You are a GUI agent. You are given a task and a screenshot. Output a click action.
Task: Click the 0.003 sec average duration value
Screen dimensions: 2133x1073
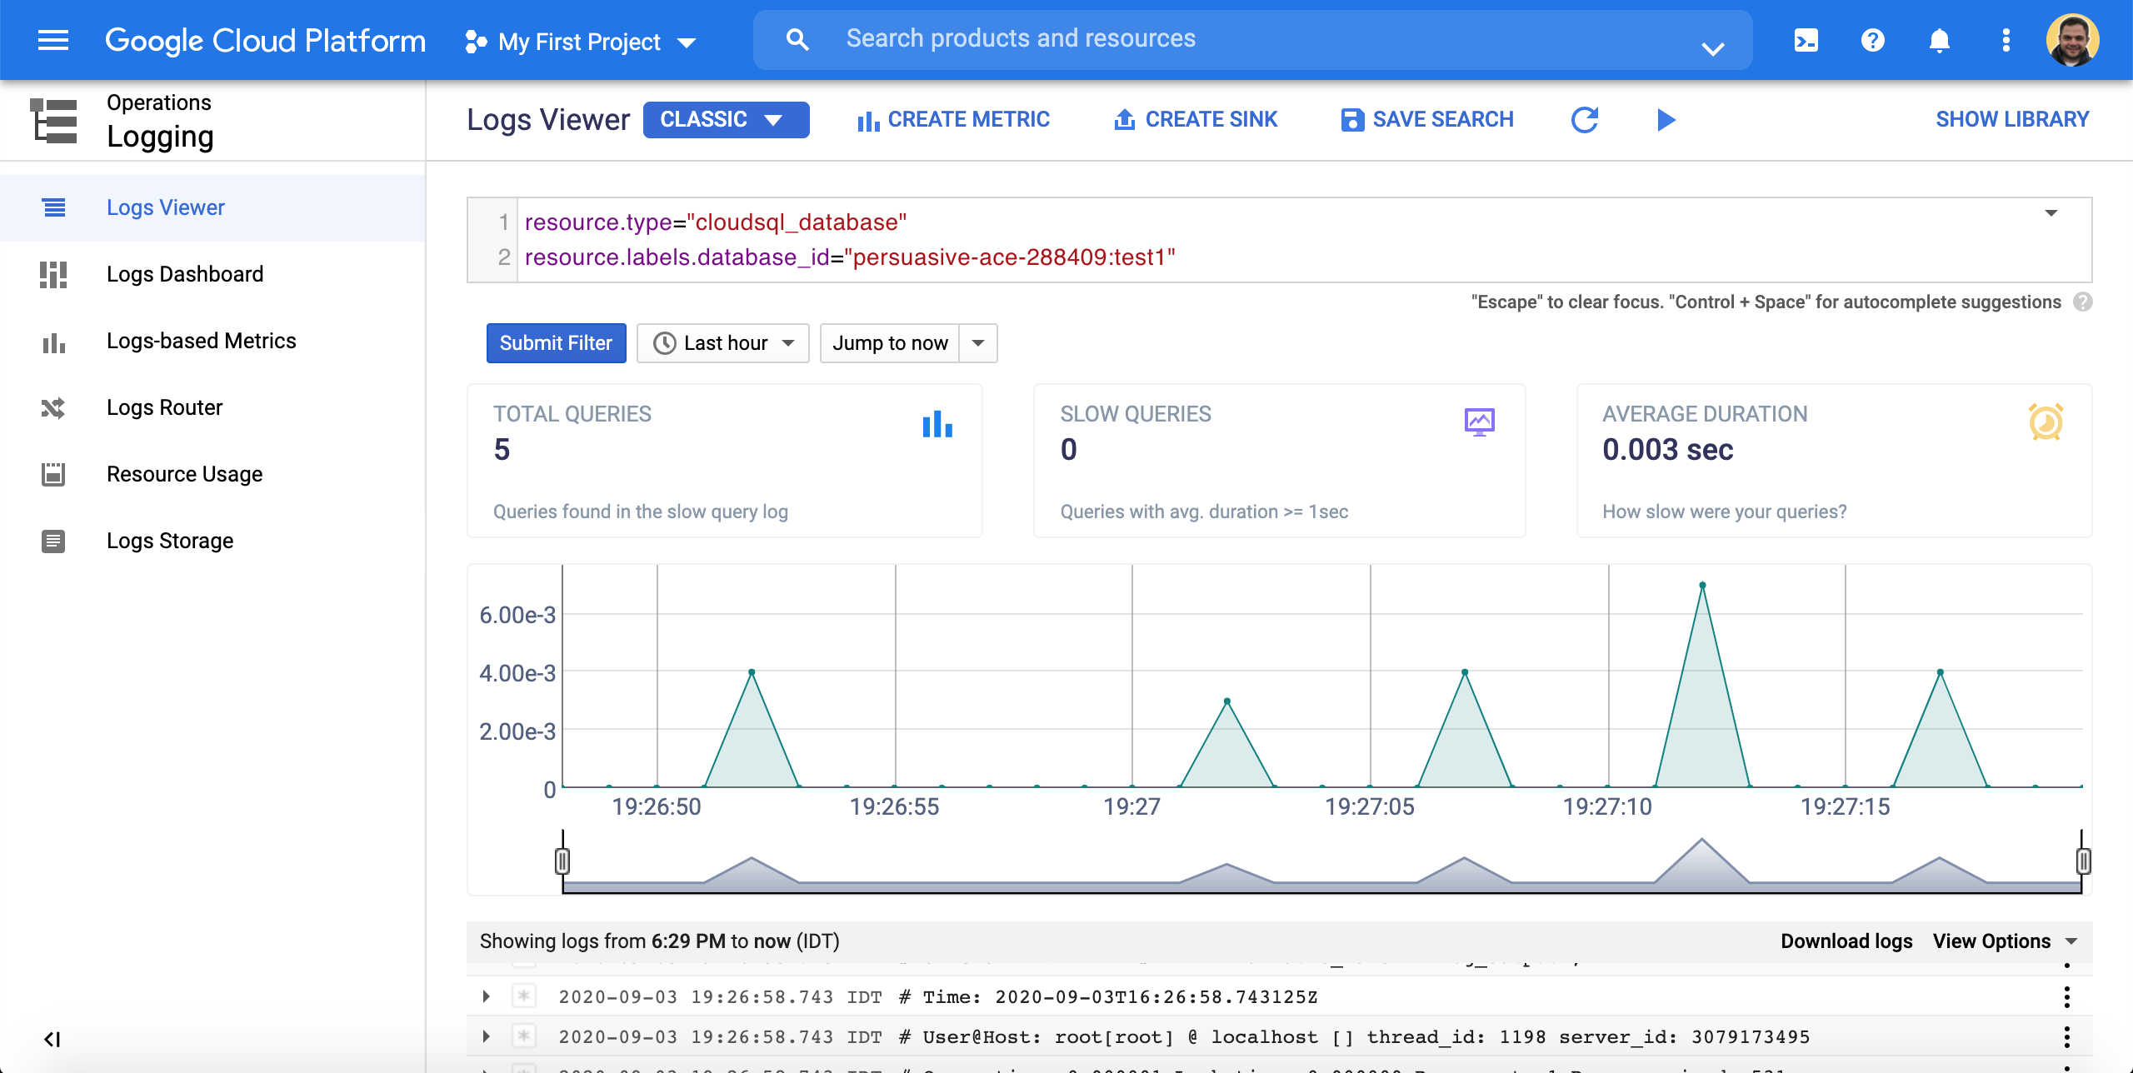(x=1668, y=450)
